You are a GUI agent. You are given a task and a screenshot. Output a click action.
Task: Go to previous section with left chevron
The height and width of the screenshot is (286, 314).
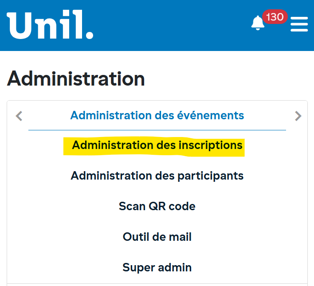point(19,116)
